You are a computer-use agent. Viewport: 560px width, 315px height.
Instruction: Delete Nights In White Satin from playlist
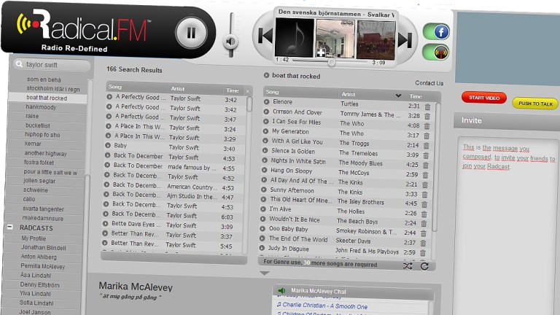pyautogui.click(x=426, y=166)
